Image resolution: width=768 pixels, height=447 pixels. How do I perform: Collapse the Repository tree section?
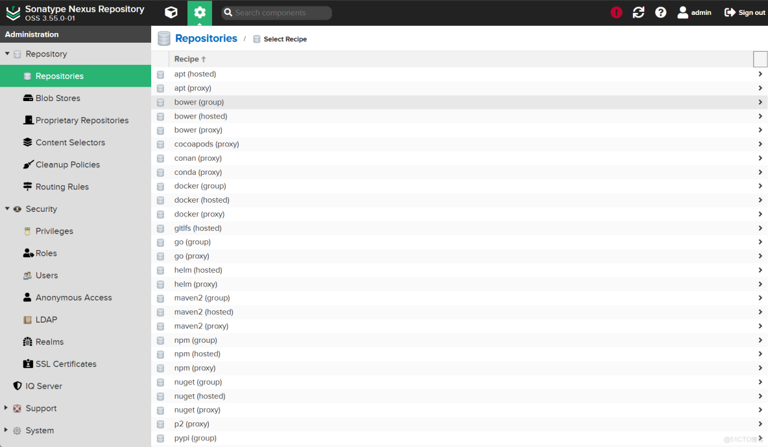click(x=7, y=54)
